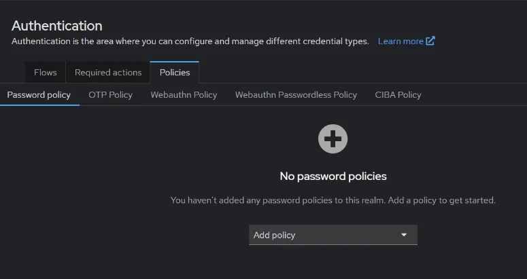Click the Add policy label text

coord(274,236)
